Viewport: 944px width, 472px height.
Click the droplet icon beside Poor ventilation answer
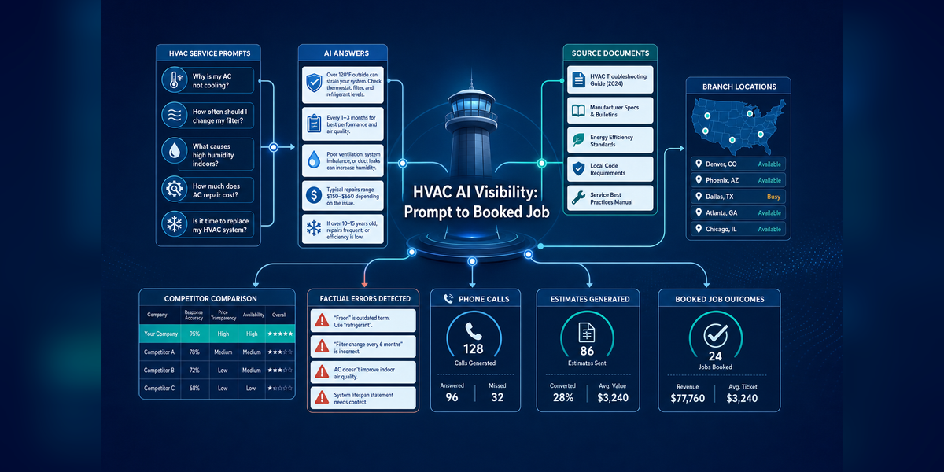tap(314, 159)
